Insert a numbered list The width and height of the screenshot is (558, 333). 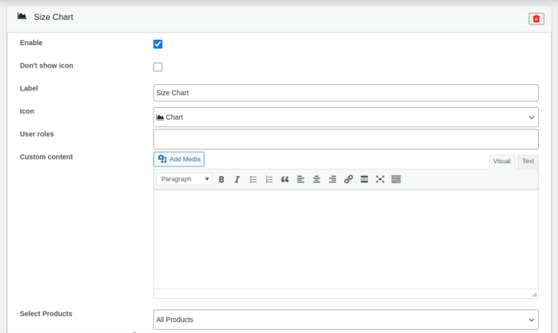click(x=269, y=179)
